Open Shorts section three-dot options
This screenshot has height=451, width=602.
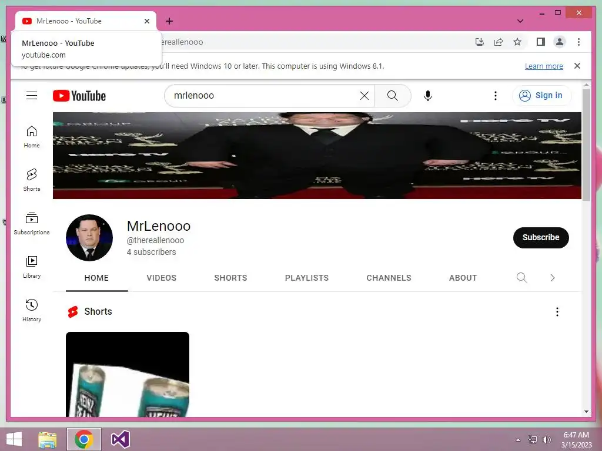point(557,311)
